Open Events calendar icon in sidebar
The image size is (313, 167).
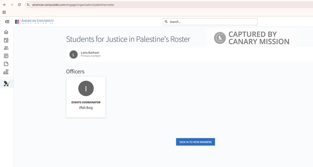pyautogui.click(x=6, y=40)
